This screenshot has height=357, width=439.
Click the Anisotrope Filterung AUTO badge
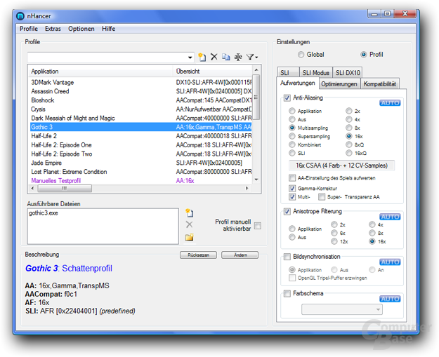[x=390, y=217]
